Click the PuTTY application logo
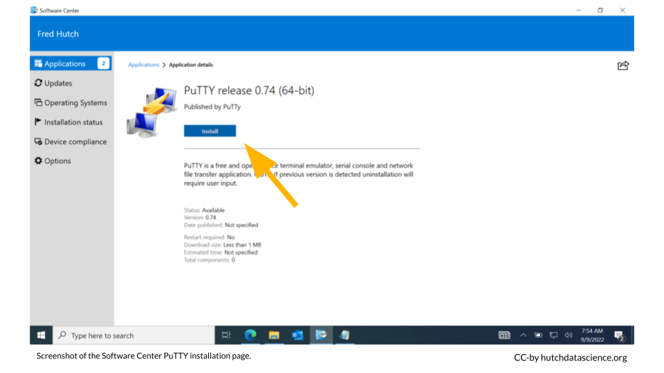 click(151, 112)
